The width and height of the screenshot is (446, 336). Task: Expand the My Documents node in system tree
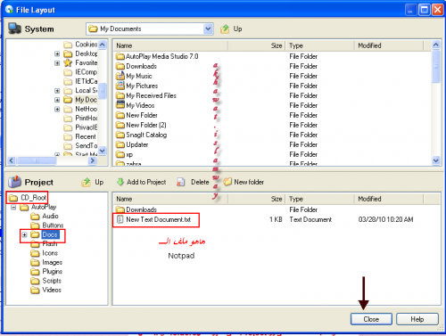[x=57, y=100]
